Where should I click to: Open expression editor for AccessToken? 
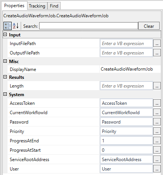(157, 103)
